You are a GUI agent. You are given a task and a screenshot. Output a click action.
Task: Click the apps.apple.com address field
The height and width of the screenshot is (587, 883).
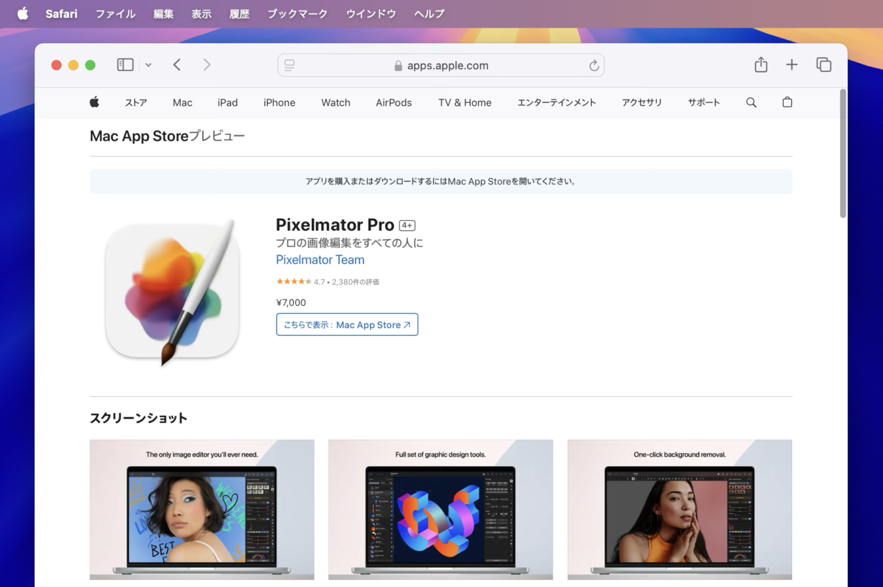pyautogui.click(x=441, y=66)
